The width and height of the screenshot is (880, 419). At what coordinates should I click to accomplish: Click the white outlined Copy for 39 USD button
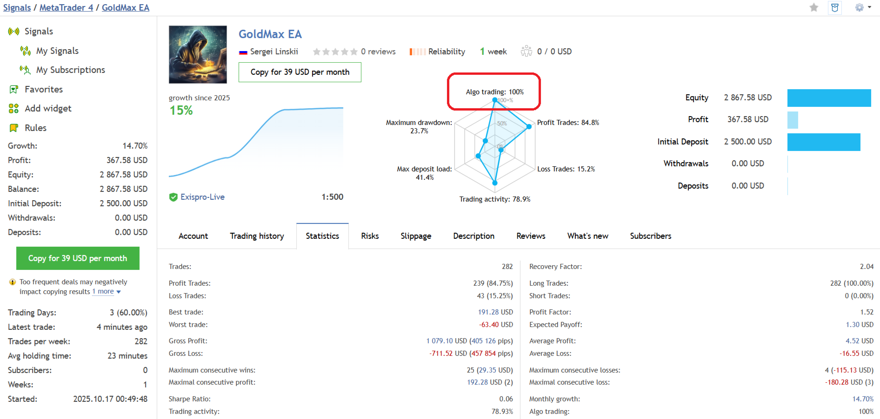point(300,72)
